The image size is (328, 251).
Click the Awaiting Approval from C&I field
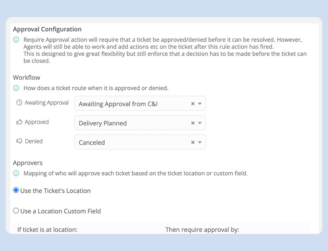click(140, 103)
